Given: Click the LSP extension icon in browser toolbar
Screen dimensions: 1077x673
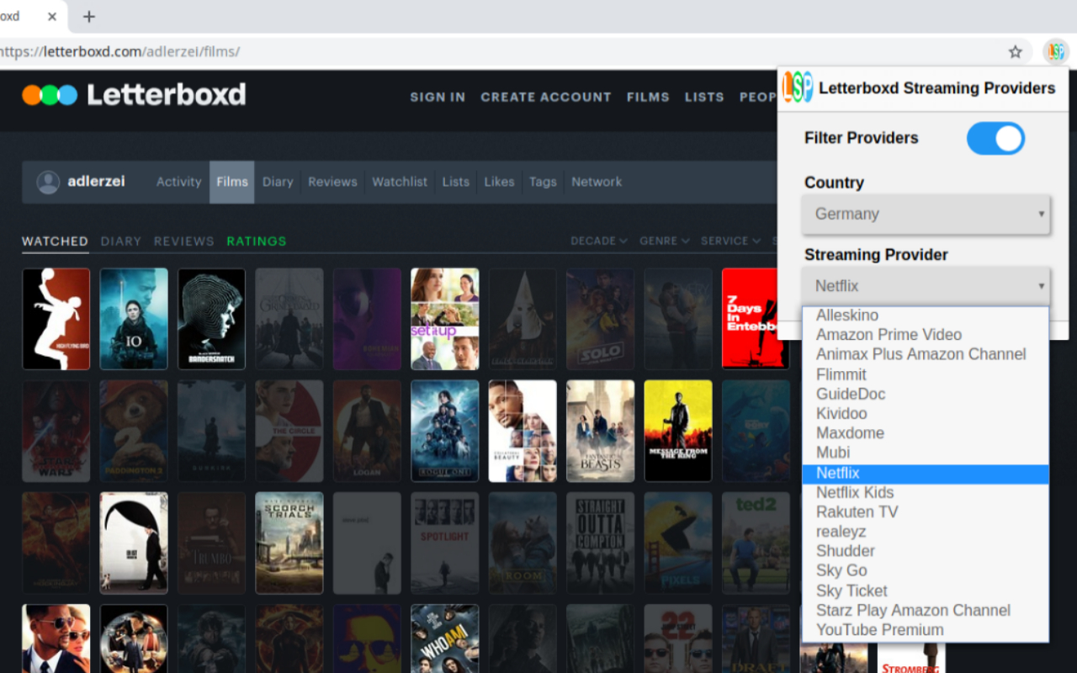Looking at the screenshot, I should pyautogui.click(x=1055, y=52).
